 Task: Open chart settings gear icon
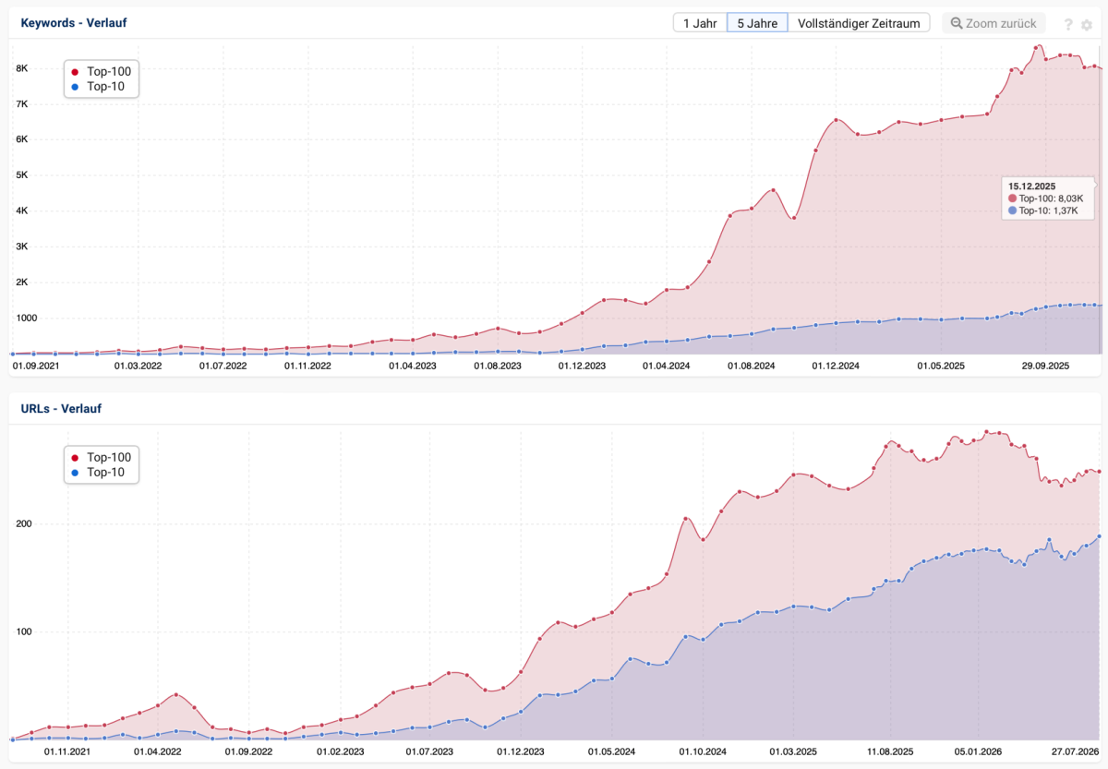tap(1088, 24)
